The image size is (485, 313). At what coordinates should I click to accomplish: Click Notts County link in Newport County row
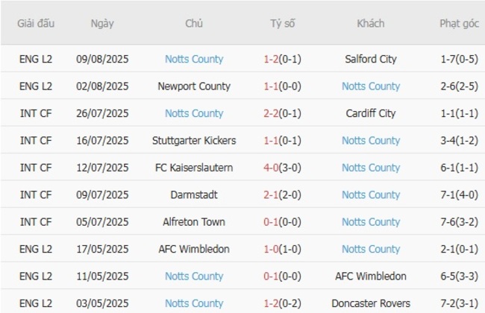pos(371,86)
